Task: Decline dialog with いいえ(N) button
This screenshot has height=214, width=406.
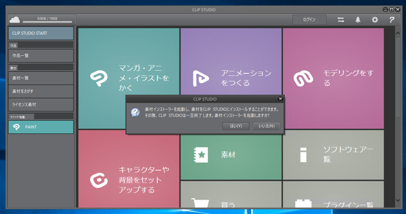Action: [x=267, y=126]
